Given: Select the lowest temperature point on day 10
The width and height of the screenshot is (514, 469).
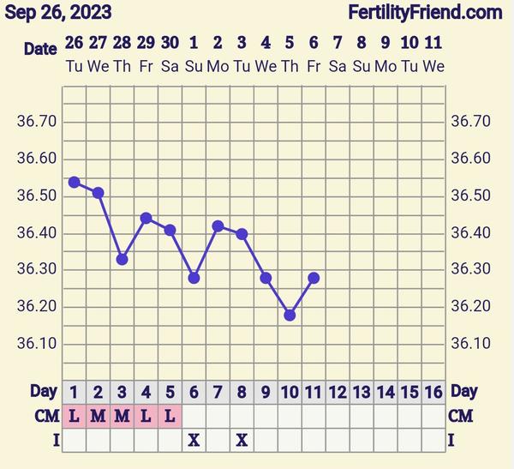Looking at the screenshot, I should pyautogui.click(x=290, y=315).
